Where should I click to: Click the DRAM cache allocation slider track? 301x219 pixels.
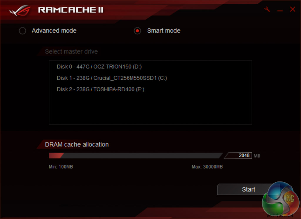click(x=136, y=156)
